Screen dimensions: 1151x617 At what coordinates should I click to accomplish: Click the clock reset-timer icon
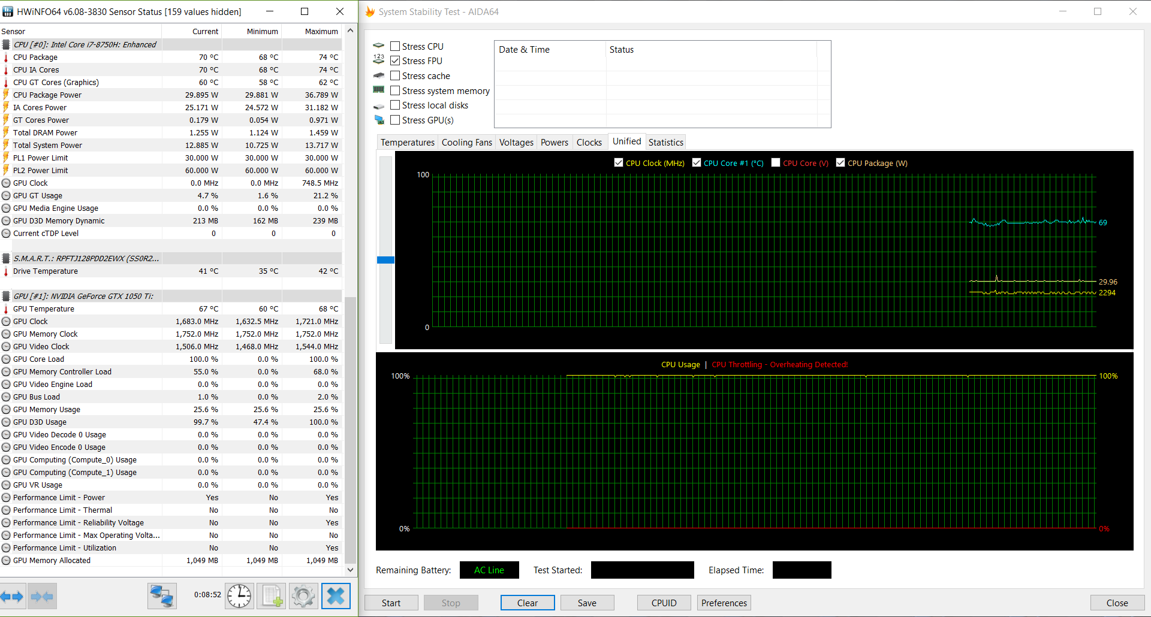(239, 596)
